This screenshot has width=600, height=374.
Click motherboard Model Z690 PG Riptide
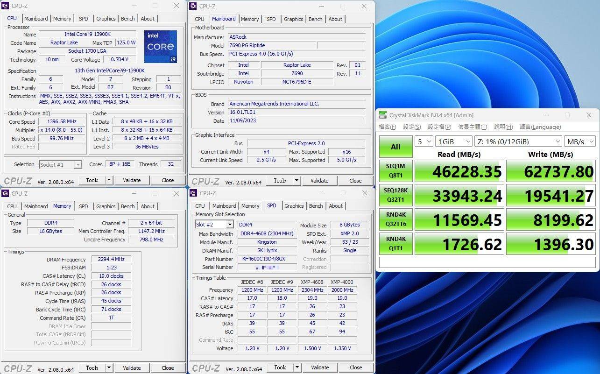(271, 45)
